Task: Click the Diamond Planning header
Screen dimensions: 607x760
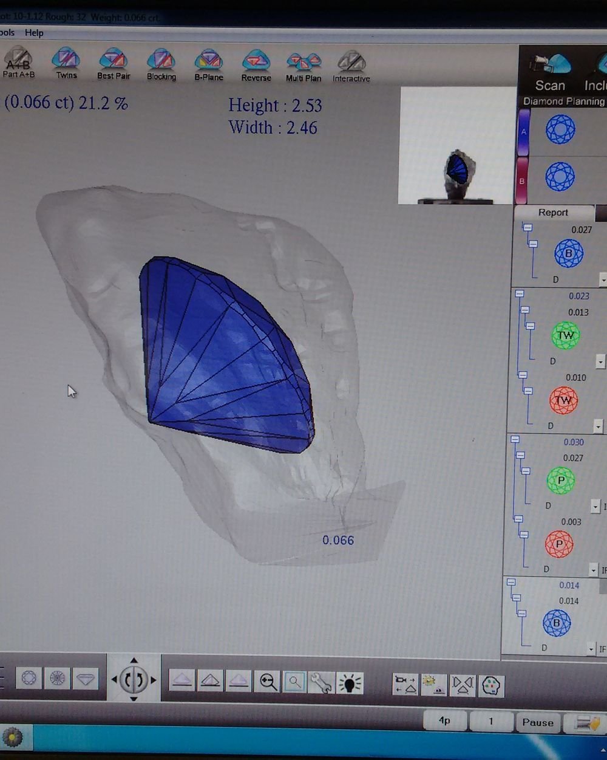Action: pyautogui.click(x=564, y=101)
